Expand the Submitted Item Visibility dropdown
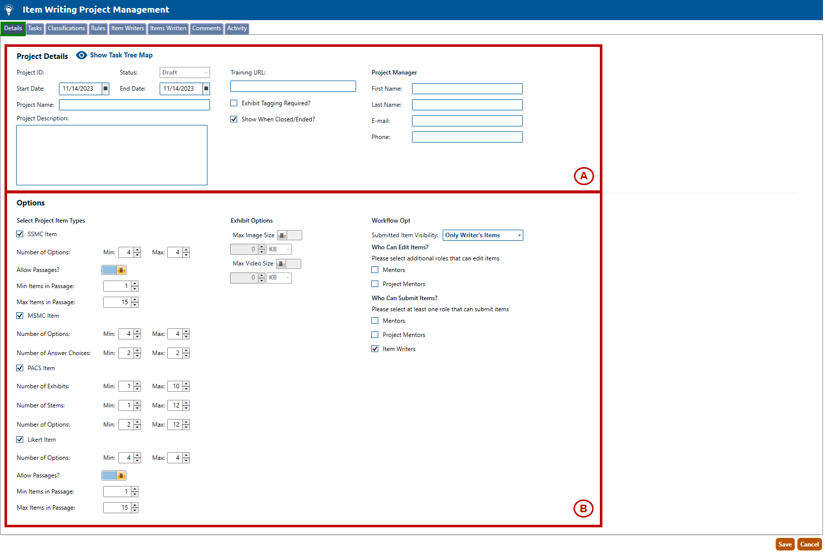Viewport: 825px width, 553px height. click(519, 235)
